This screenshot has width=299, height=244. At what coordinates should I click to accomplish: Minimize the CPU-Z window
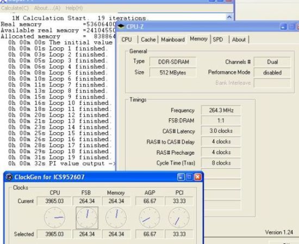click(284, 27)
